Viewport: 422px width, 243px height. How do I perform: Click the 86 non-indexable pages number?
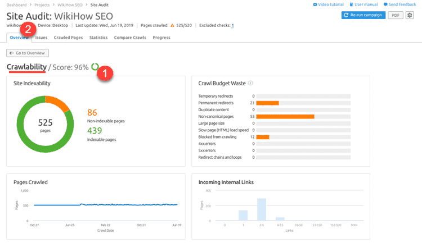pyautogui.click(x=92, y=112)
